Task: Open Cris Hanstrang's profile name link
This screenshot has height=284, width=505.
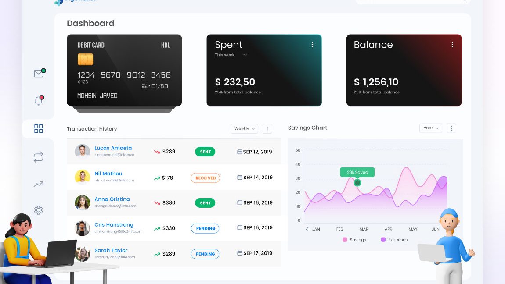Action: coord(114,224)
